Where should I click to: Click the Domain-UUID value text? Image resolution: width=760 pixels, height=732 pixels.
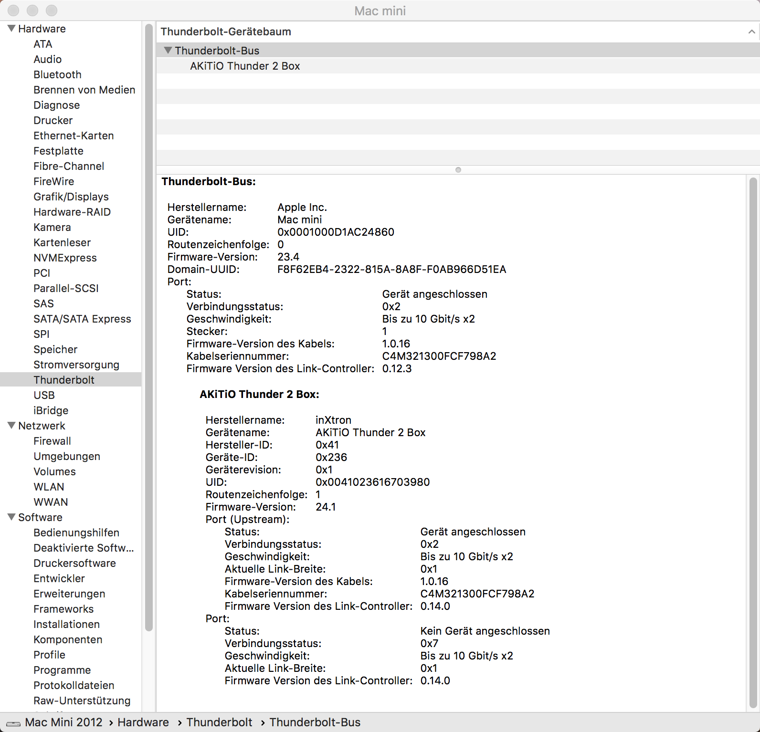click(x=391, y=269)
